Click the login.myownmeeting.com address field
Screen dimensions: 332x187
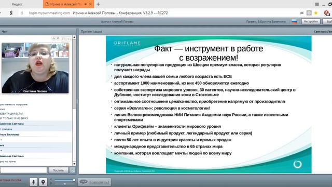pos(49,13)
